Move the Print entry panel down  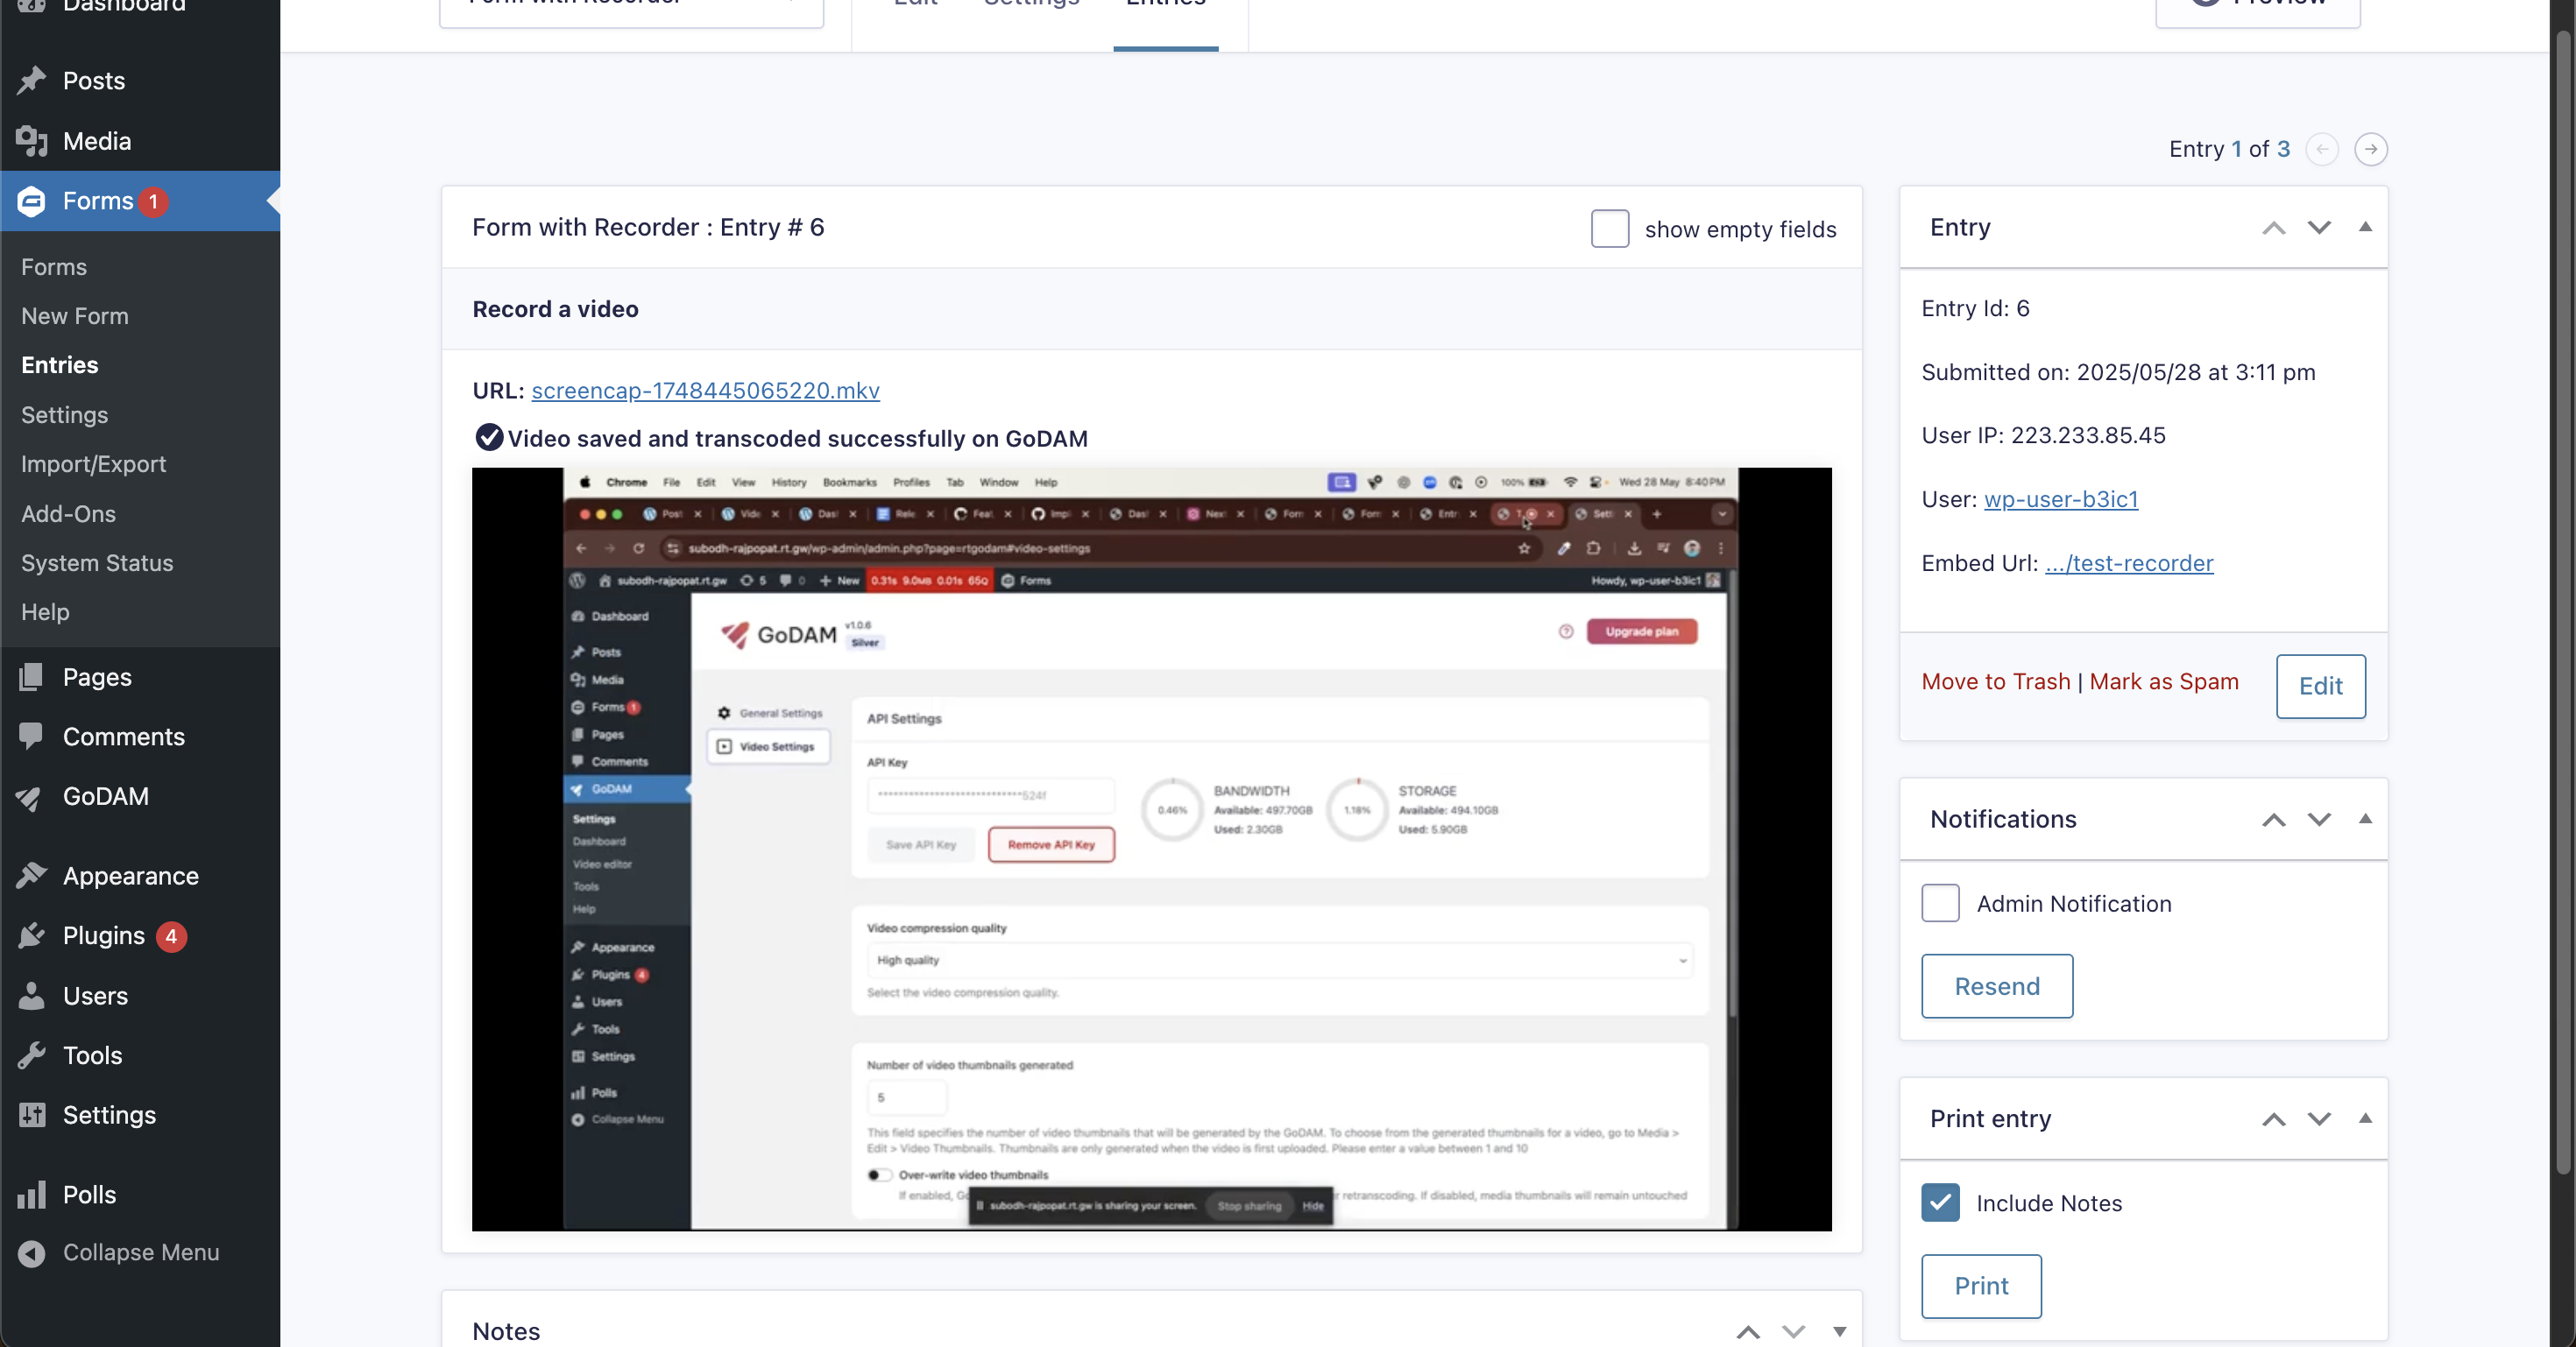click(2319, 1119)
